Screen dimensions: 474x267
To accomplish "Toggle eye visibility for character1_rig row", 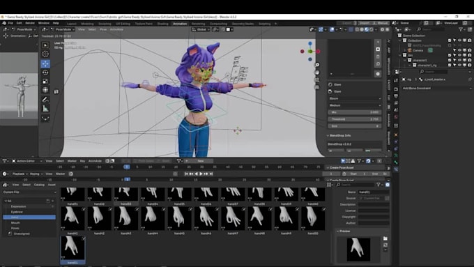I will (459, 65).
